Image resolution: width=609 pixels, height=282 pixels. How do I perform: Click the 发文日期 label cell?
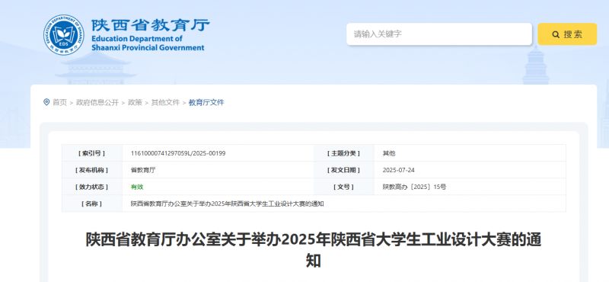click(344, 170)
